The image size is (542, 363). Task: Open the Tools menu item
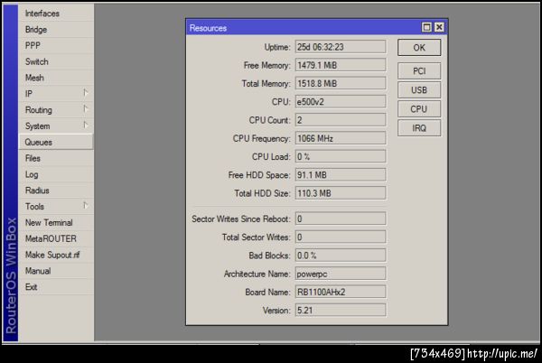56,207
